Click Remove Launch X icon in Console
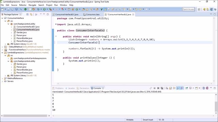The width and height of the screenshot is (218, 122). pos(158,88)
